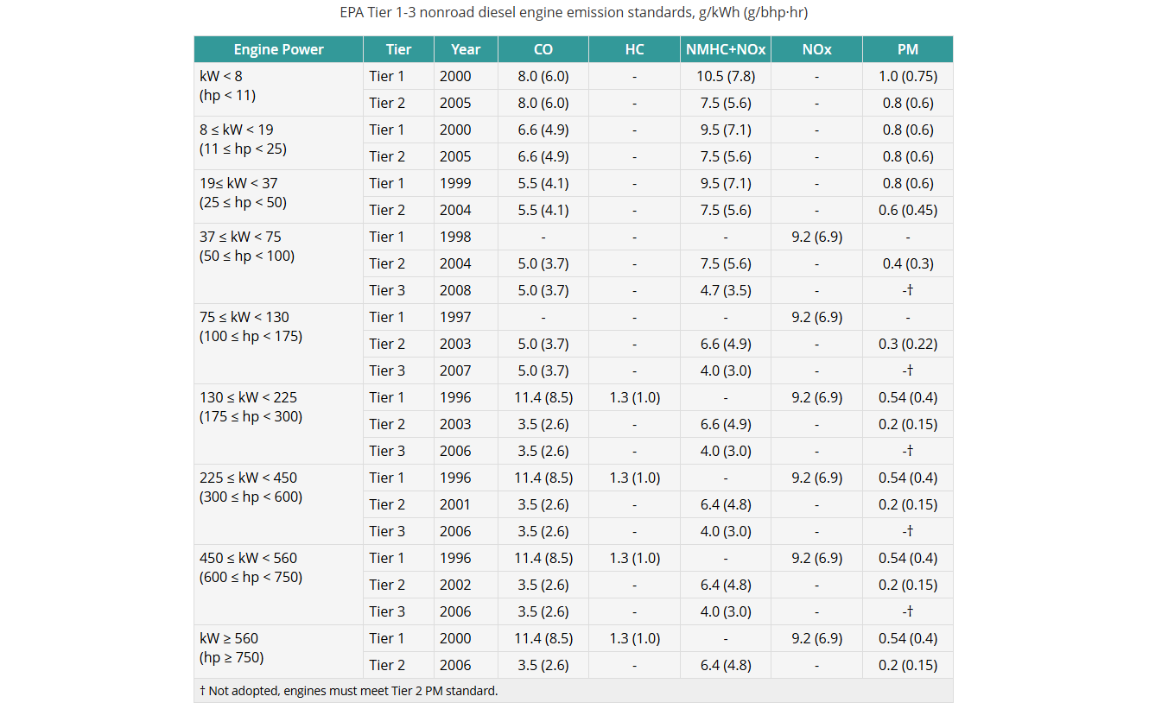The width and height of the screenshot is (1149, 709).
Task: Click the 'Year' column header
Action: (466, 49)
